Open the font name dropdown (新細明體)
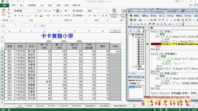This screenshot has width=198, height=111. [37, 11]
